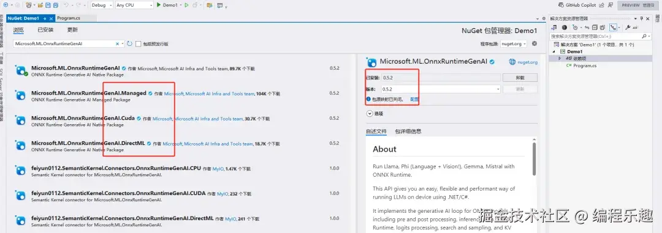This screenshot has height=233, width=662.
Task: Refresh the NuGet package search results
Action: (x=129, y=43)
